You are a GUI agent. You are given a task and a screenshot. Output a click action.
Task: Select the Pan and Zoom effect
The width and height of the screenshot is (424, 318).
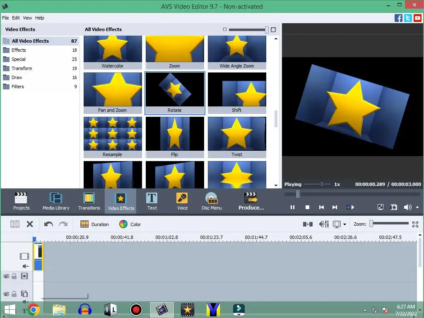tap(113, 93)
